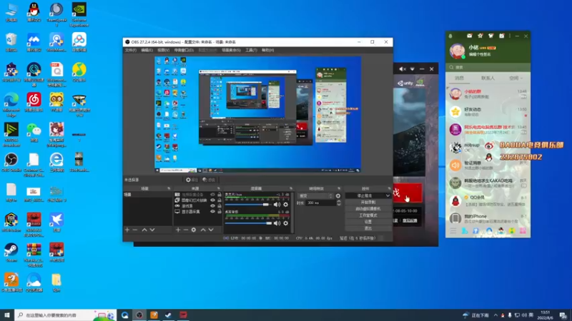
Task: Enable 工作室模式 in OBS controls
Action: click(368, 215)
